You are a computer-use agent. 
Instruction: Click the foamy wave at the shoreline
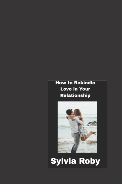click(64, 140)
